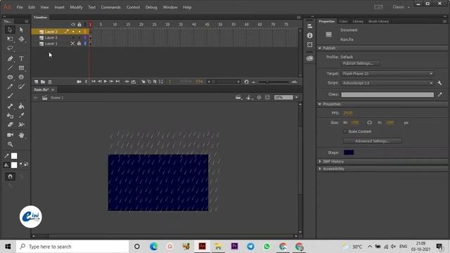Select the Subselection tool
The image size is (450, 253).
click(x=21, y=30)
